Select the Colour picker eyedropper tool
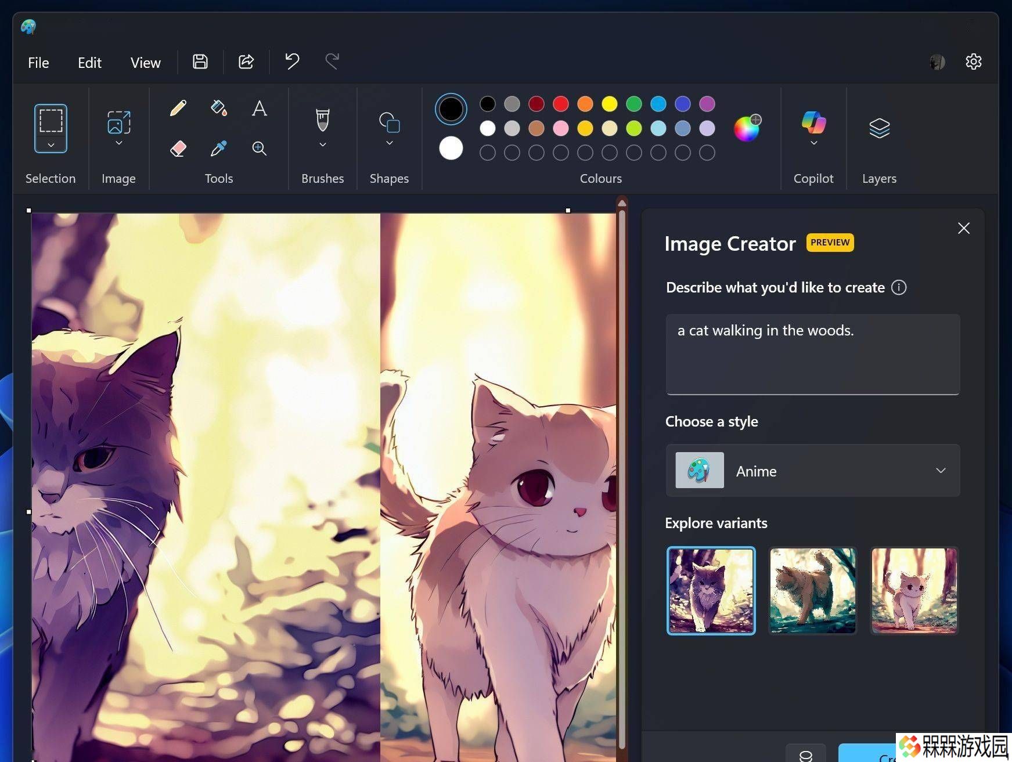Image resolution: width=1012 pixels, height=762 pixels. pyautogui.click(x=219, y=149)
